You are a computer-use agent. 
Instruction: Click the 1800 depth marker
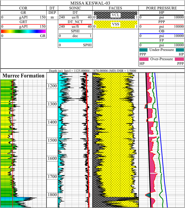pyautogui.click(x=52, y=195)
